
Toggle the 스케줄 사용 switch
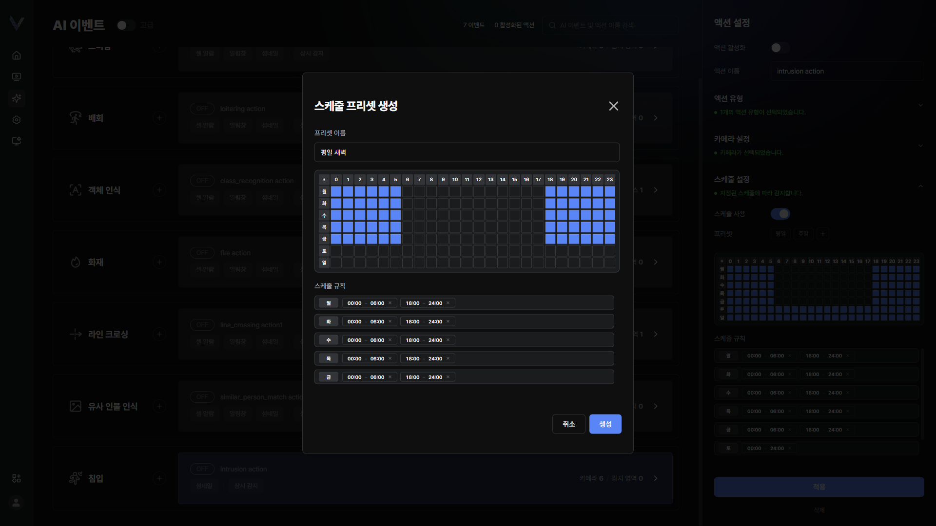pos(780,214)
